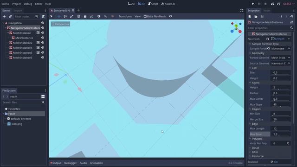Add a new node with the plus icon
Image resolution: width=297 pixels, height=167 pixels.
[x=4, y=17]
